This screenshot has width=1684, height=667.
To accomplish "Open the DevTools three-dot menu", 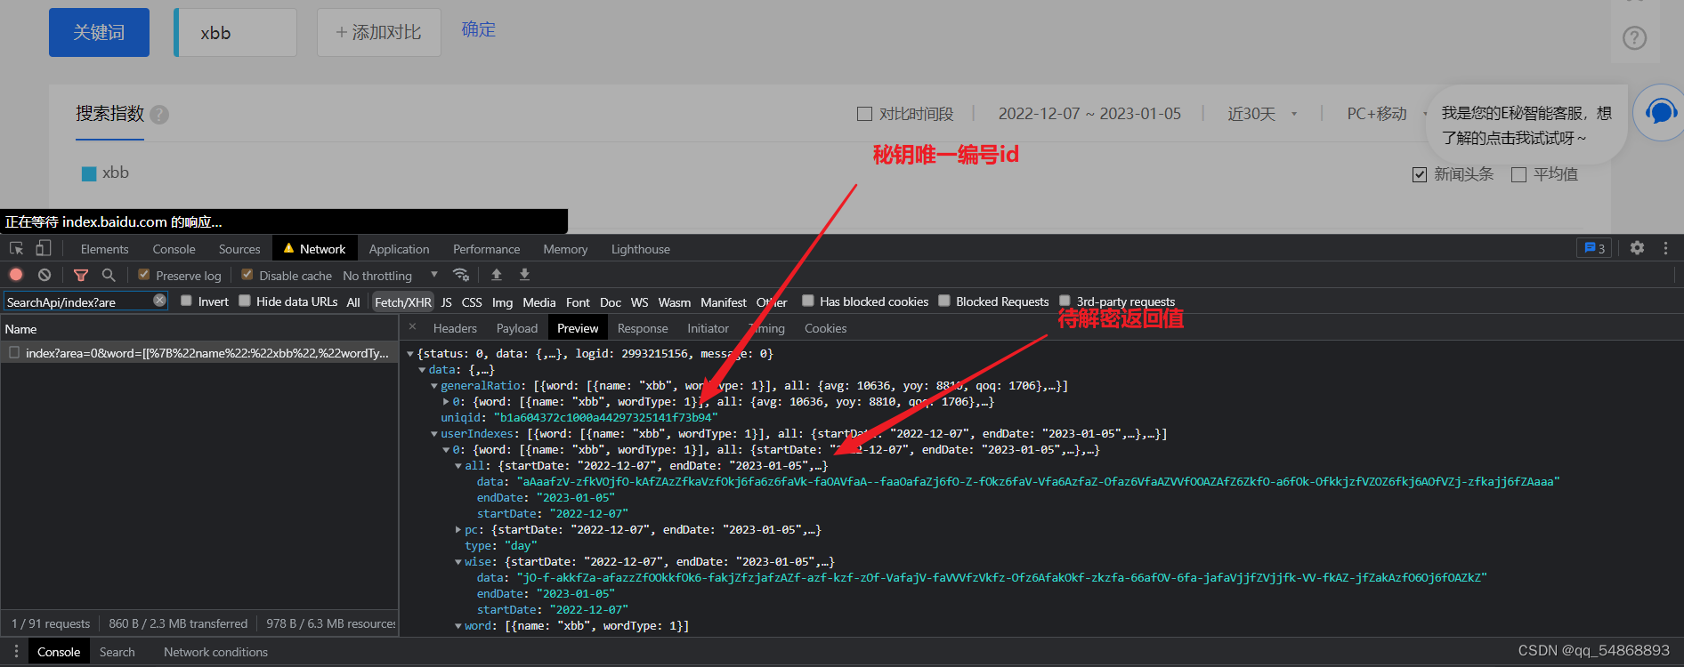I will pyautogui.click(x=1665, y=248).
